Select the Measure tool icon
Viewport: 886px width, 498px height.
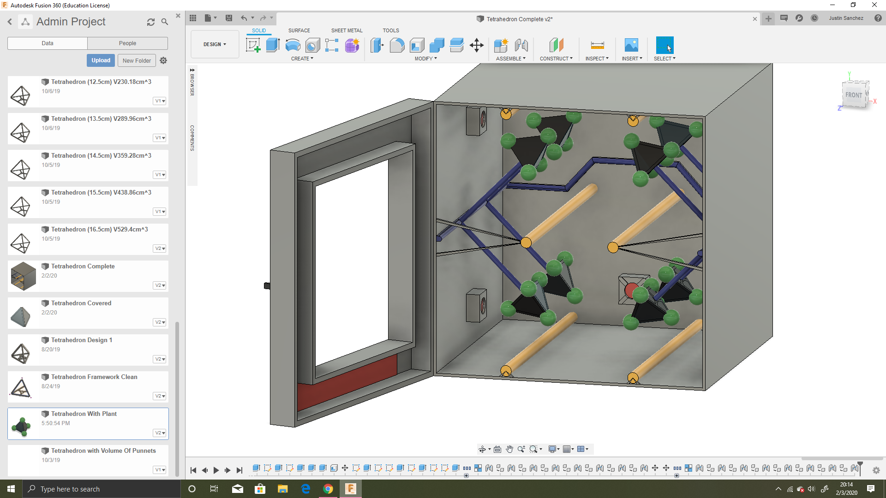click(x=597, y=45)
